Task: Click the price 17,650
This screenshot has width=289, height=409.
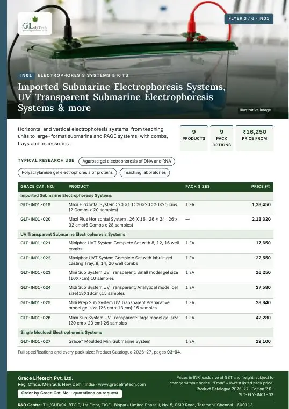Action: 263,243
